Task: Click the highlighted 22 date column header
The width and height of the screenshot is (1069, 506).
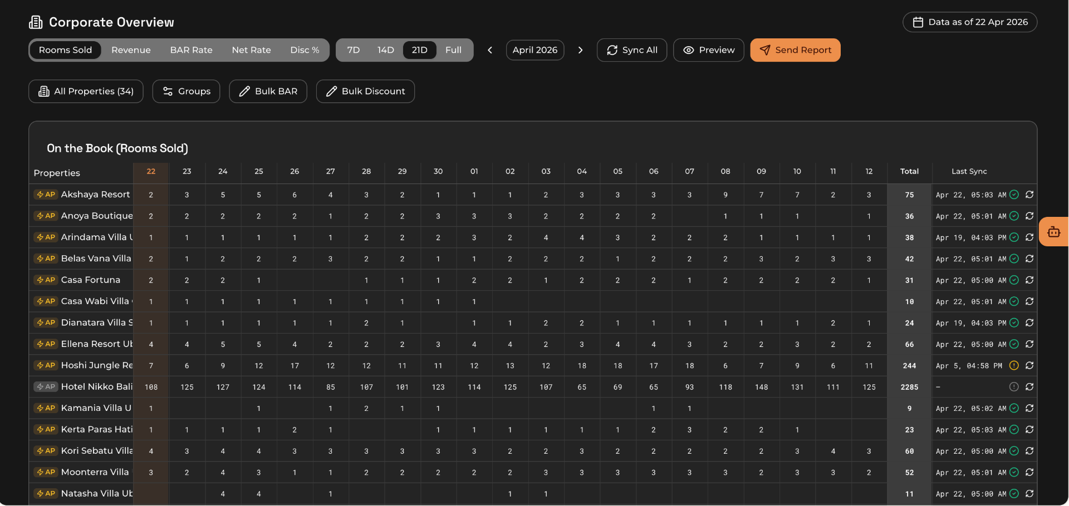Action: 151,171
